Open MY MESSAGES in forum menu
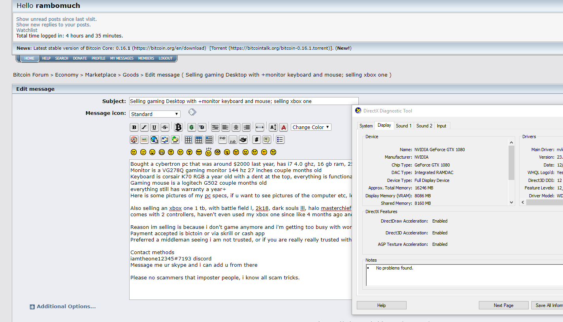 point(122,58)
